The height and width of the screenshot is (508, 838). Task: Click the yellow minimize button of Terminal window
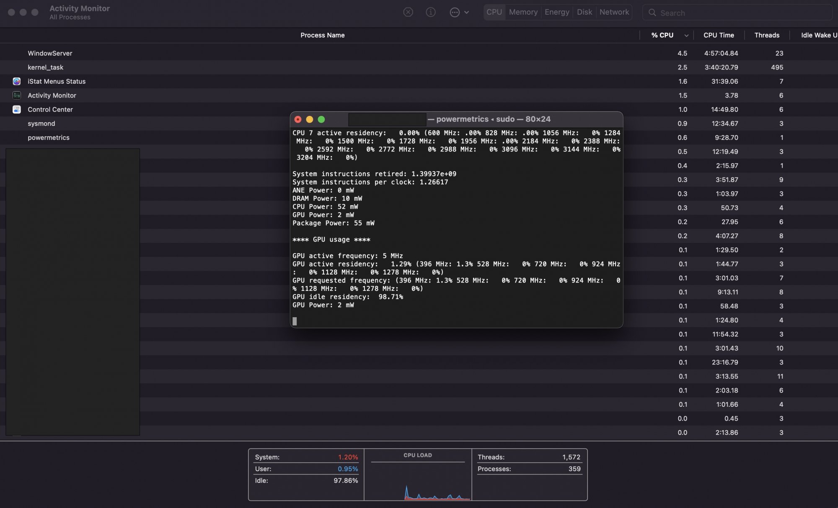pyautogui.click(x=310, y=119)
